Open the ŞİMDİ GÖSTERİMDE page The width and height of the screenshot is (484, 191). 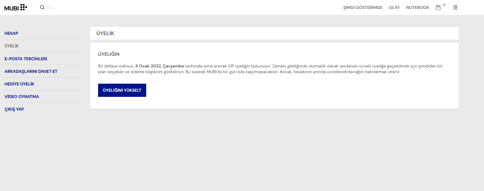click(363, 7)
